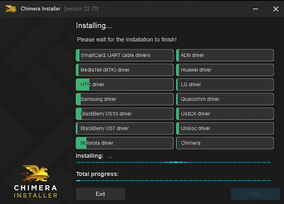The image size is (284, 204).
Task: Click the Exit button
Action: pos(100,194)
